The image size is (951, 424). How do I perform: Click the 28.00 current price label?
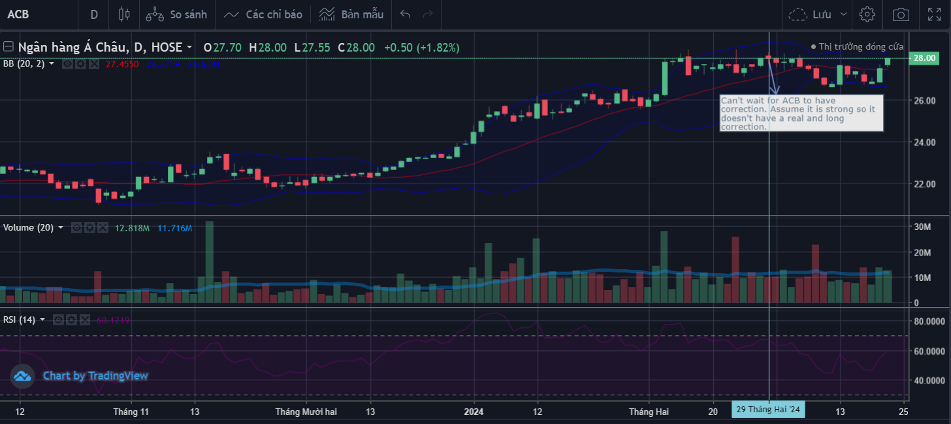(925, 58)
